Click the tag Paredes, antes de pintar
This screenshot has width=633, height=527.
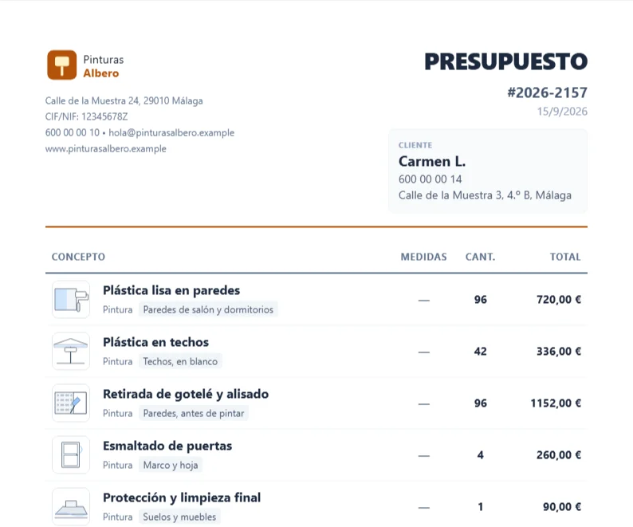(194, 413)
